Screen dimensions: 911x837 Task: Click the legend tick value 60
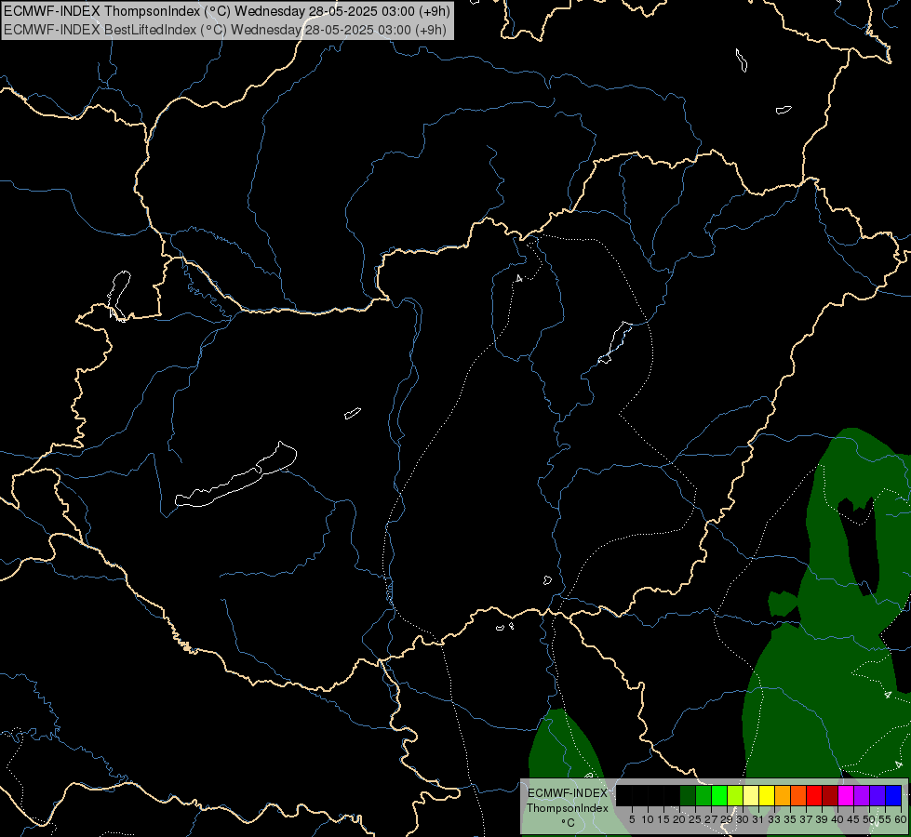click(901, 819)
